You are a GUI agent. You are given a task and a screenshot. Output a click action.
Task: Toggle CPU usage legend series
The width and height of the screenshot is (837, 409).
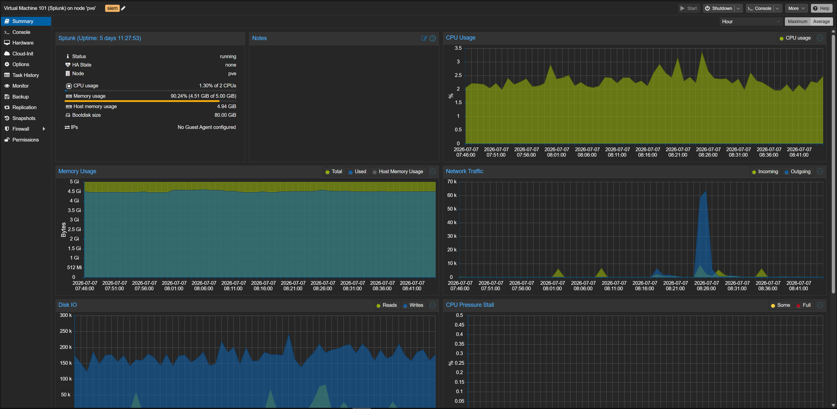pyautogui.click(x=795, y=38)
